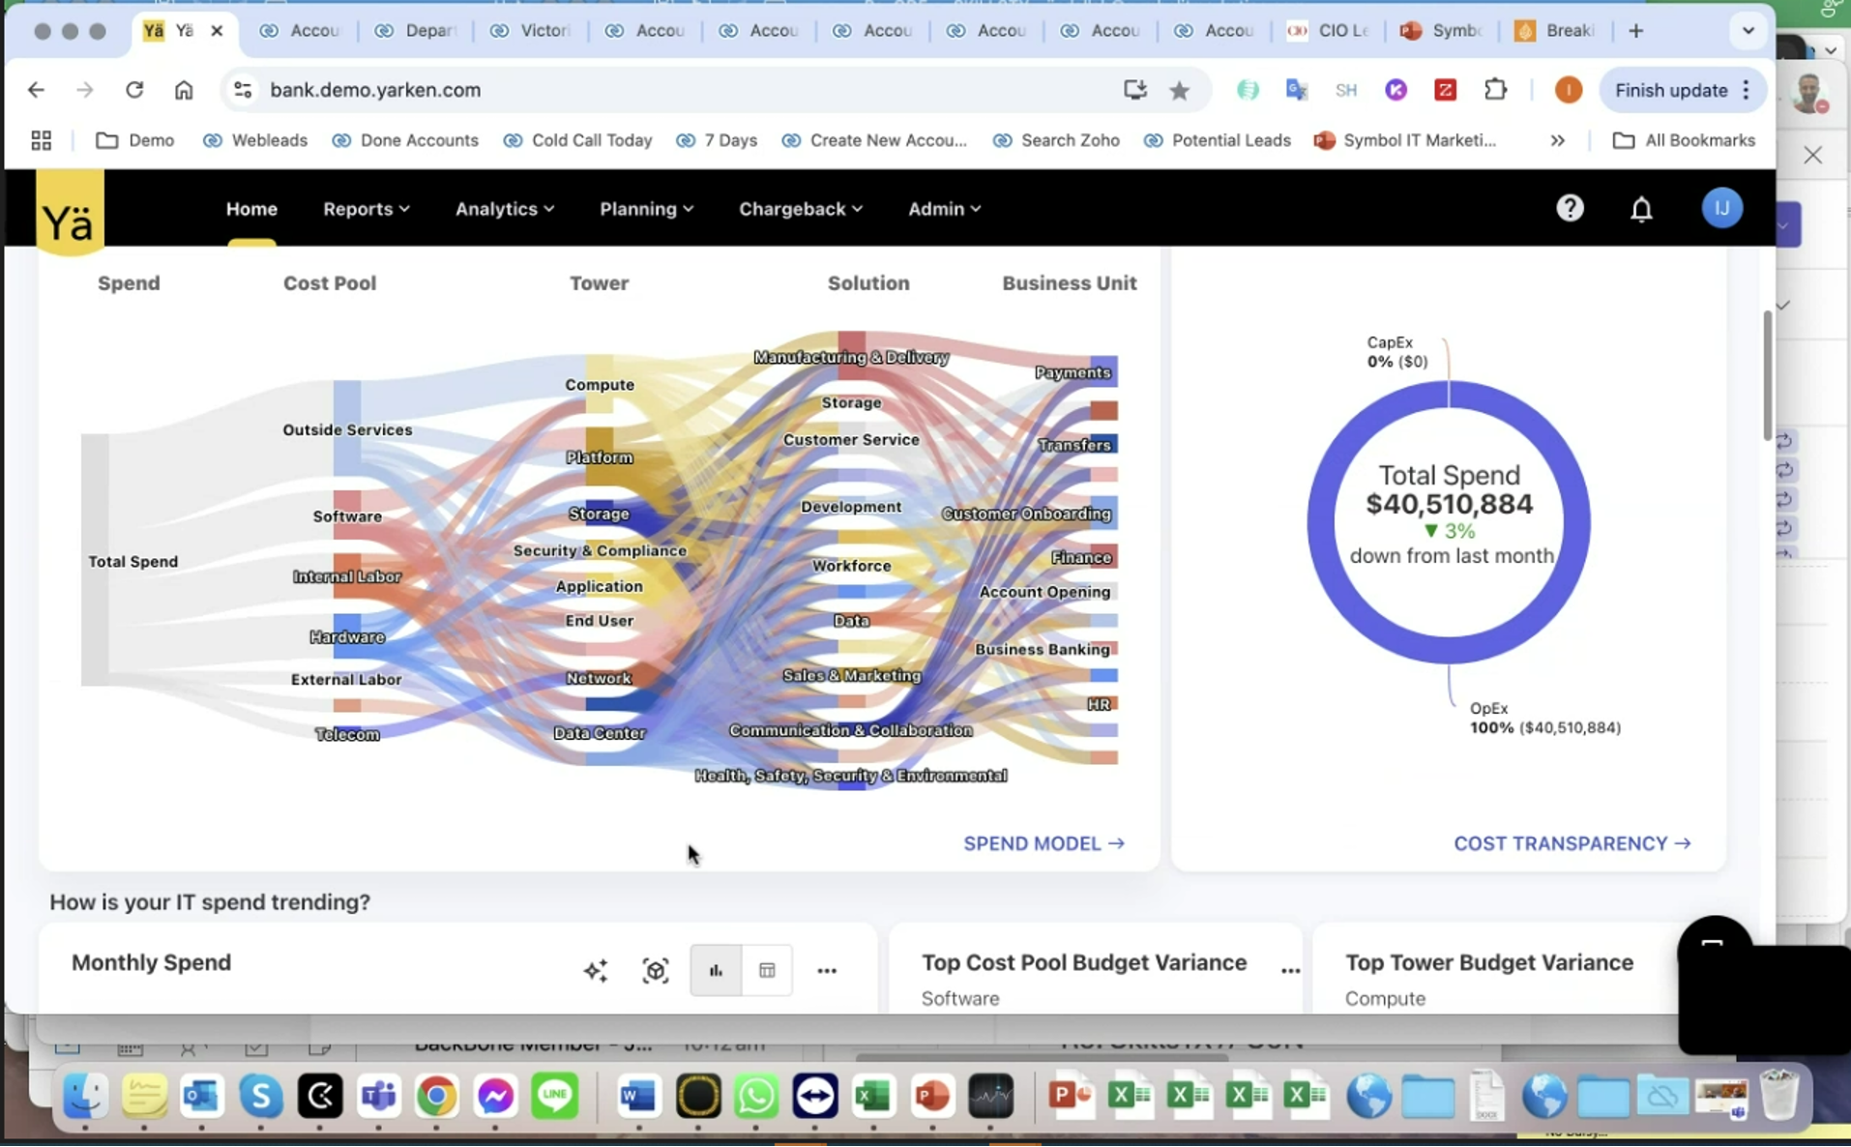This screenshot has height=1147, width=1851.
Task: Open the purple K extension icon
Action: (1396, 90)
